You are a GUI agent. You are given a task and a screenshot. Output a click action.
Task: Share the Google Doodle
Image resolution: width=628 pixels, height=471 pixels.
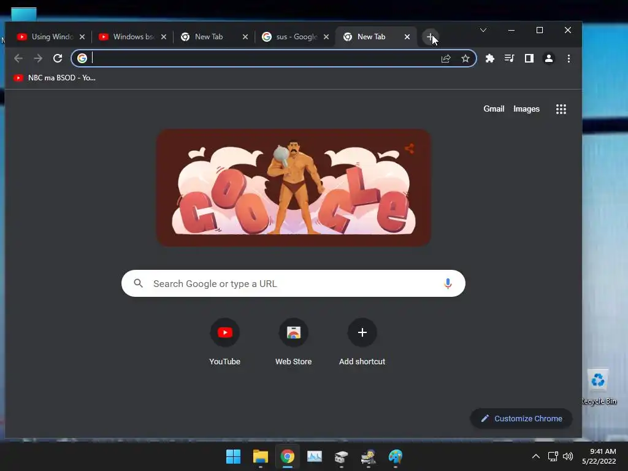pyautogui.click(x=409, y=148)
